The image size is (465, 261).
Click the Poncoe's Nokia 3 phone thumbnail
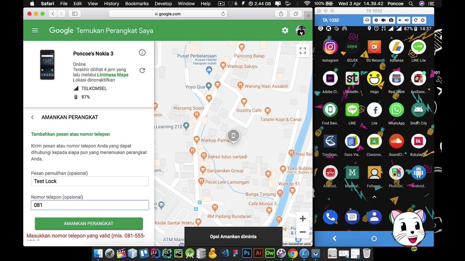(x=47, y=65)
